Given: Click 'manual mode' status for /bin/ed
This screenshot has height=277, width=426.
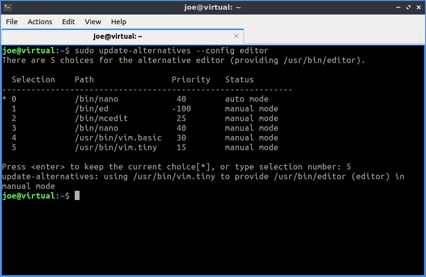Looking at the screenshot, I should (x=252, y=108).
